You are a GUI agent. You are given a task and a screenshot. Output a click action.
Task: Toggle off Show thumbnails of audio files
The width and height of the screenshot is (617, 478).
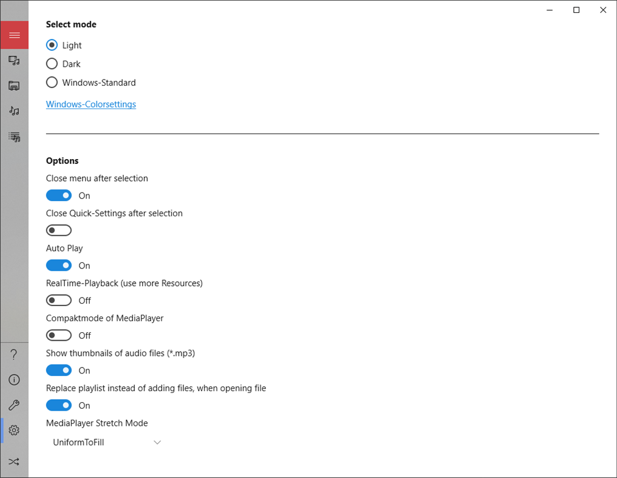[x=59, y=370]
